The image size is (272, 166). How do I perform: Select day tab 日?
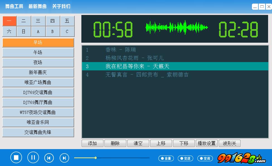pos(24,31)
